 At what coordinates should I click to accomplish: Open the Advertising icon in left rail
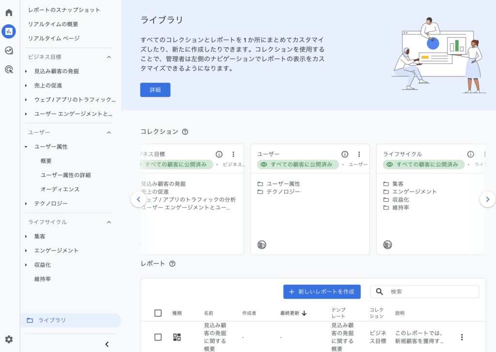click(x=9, y=69)
